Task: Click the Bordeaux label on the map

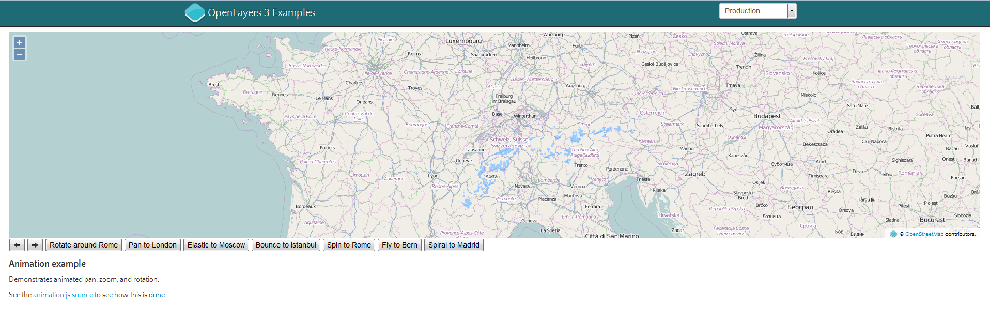Action: click(x=305, y=206)
